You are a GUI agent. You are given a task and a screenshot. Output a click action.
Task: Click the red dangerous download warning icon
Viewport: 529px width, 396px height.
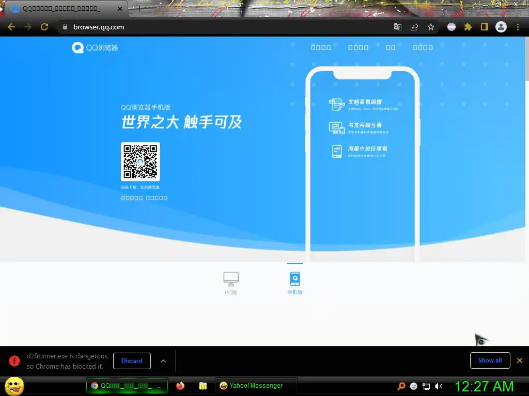14,360
